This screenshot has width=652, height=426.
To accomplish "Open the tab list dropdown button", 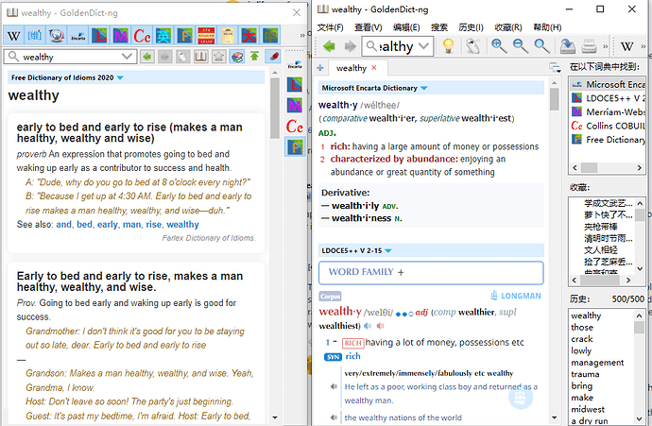I will 555,67.
